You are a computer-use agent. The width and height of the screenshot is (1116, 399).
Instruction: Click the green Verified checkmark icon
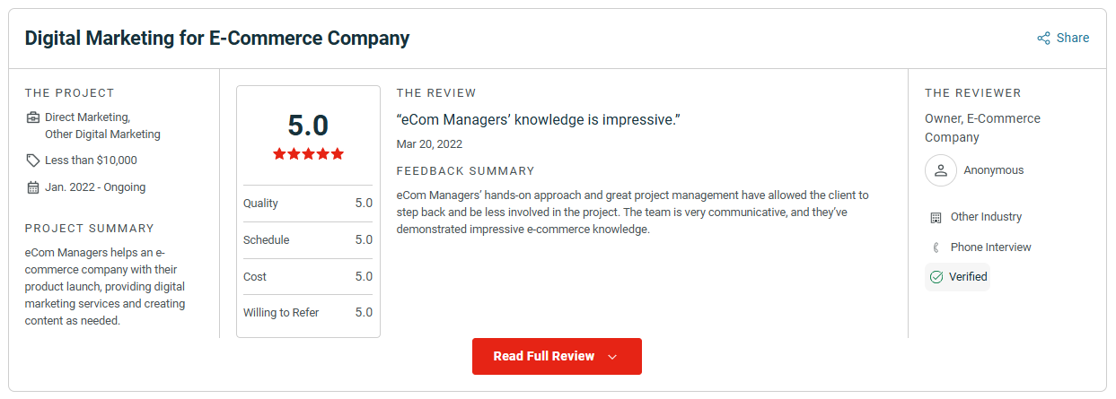936,277
